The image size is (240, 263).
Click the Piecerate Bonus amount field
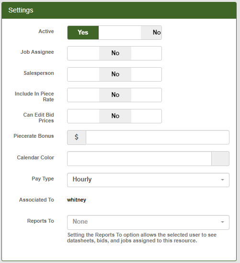coord(158,137)
